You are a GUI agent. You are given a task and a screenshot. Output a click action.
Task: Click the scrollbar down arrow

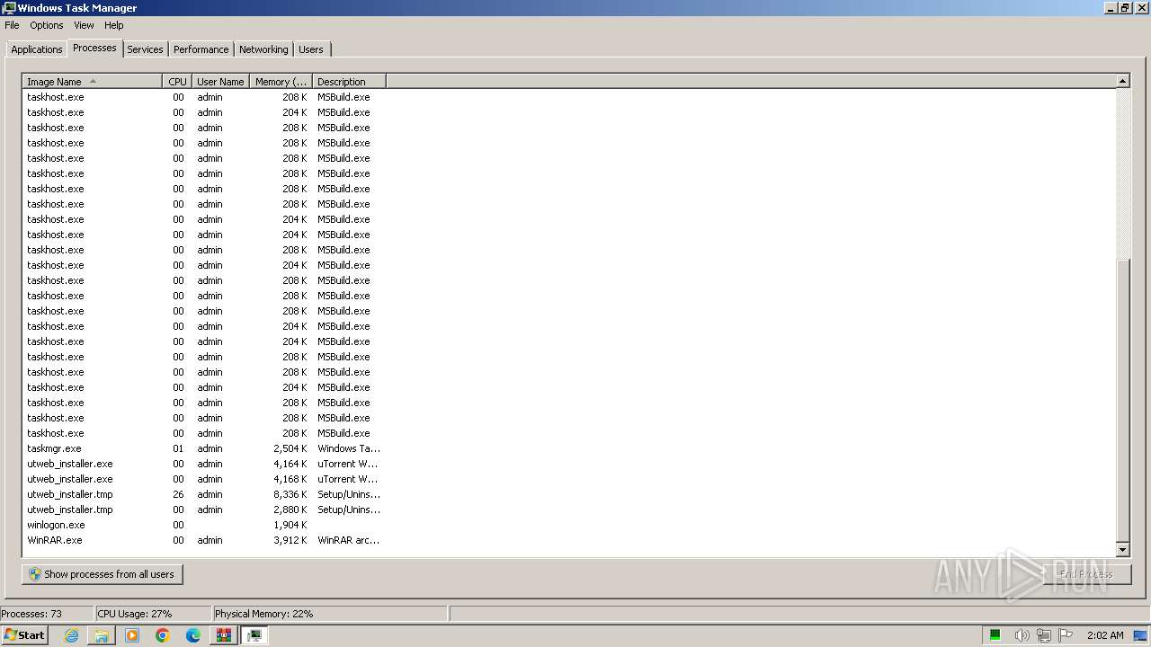click(x=1122, y=550)
